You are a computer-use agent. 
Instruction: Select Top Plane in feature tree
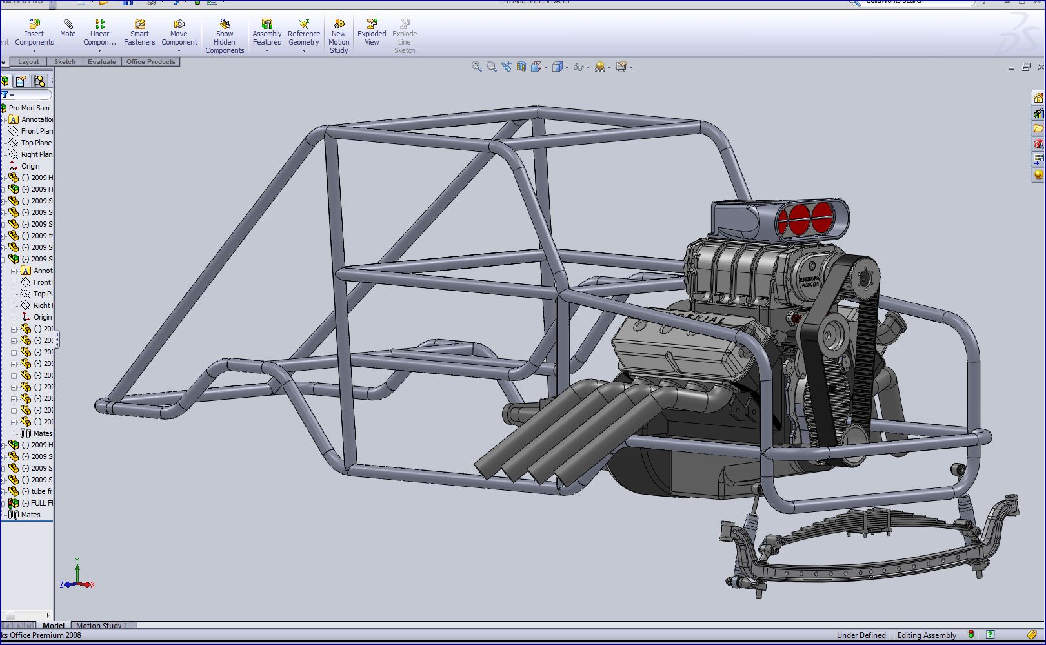tap(36, 143)
